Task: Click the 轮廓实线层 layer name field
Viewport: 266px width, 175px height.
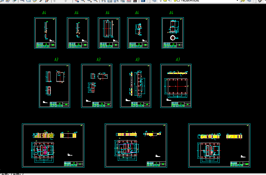Action: click(190, 1)
